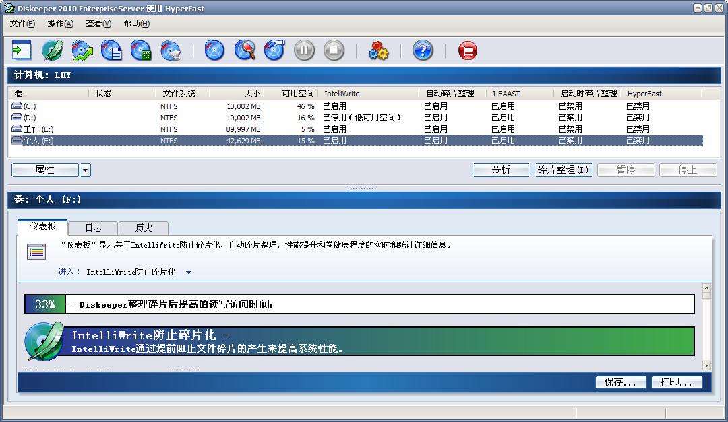The height and width of the screenshot is (422, 728).
Task: Click the disc icon with magnifying glass
Action: [245, 50]
